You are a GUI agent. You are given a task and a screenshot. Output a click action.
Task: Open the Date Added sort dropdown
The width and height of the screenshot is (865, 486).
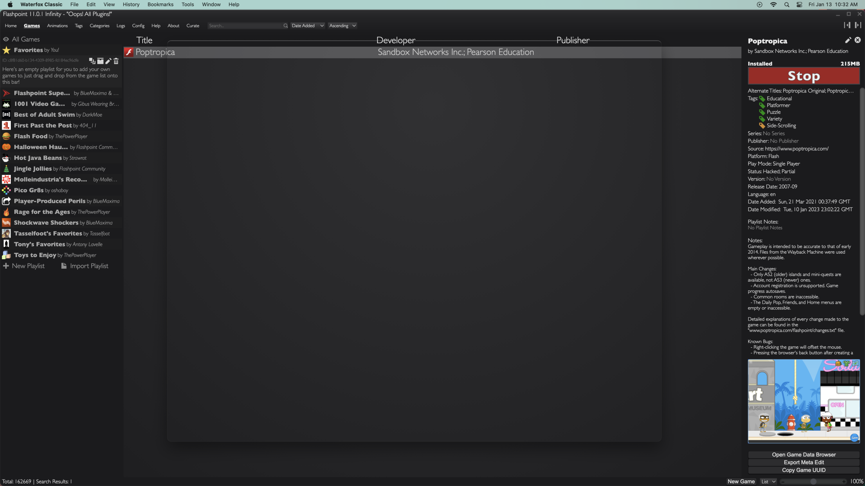[307, 25]
